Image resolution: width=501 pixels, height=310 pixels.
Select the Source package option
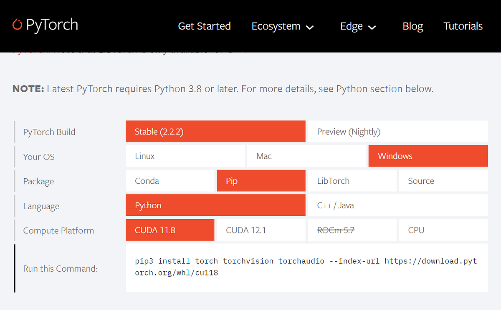pos(443,181)
